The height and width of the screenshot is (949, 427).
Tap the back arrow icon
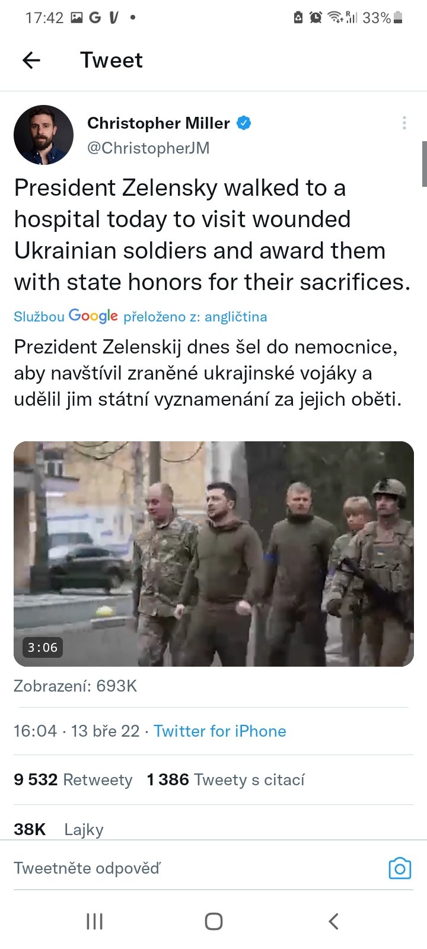tap(31, 60)
